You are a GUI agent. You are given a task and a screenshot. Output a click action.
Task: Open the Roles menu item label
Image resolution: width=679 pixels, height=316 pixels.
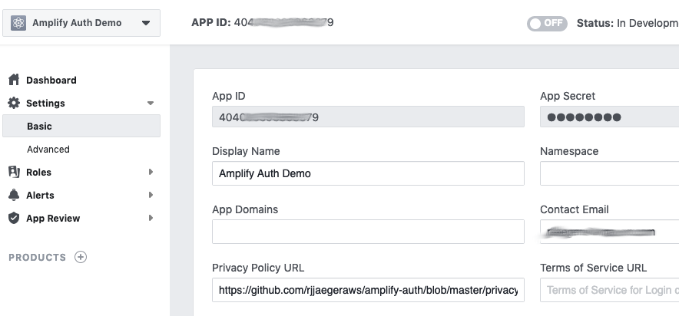pyautogui.click(x=38, y=172)
